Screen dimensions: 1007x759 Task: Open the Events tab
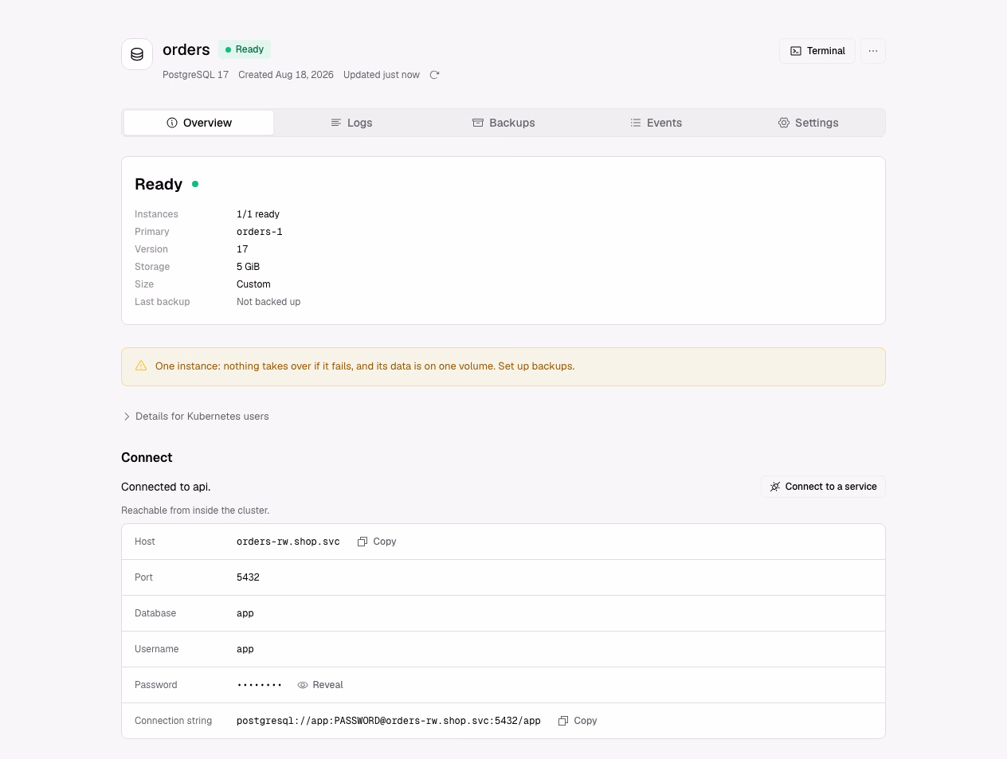click(x=656, y=123)
